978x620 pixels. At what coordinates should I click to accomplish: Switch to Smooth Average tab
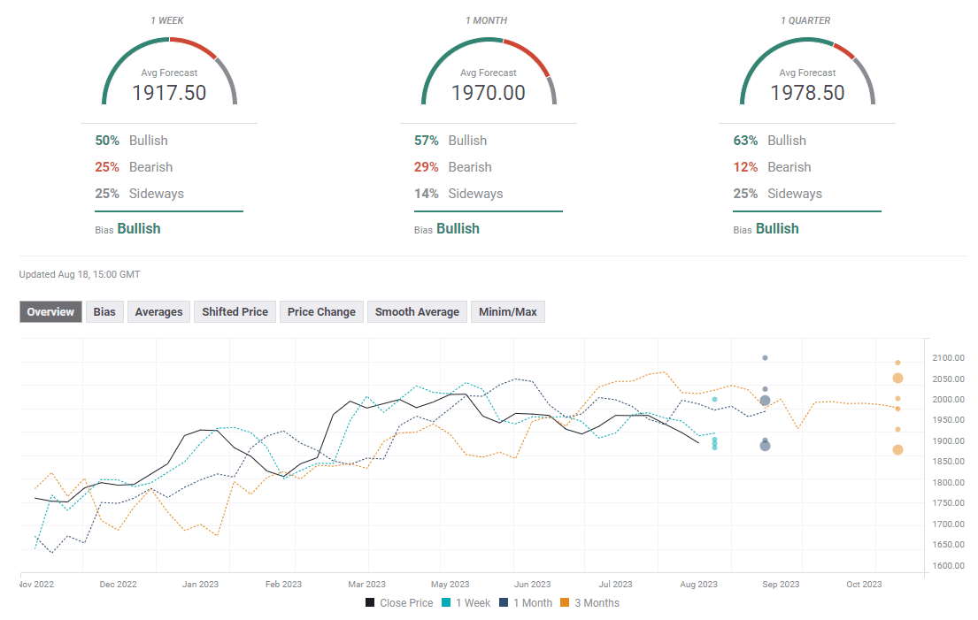[x=417, y=312]
